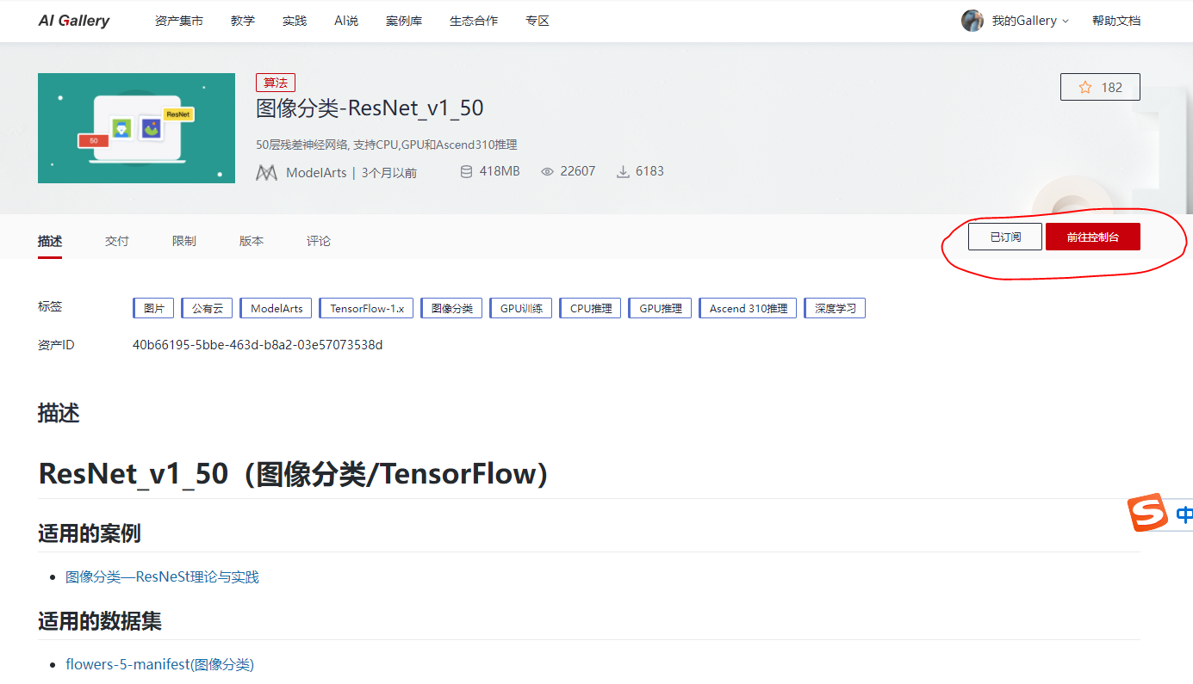This screenshot has height=684, width=1193.
Task: Click the 图像分类 tag
Action: click(451, 308)
